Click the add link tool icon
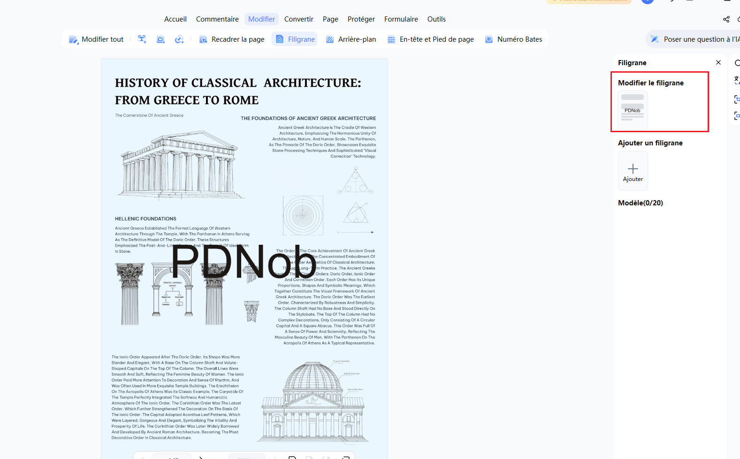This screenshot has width=740, height=459. [x=179, y=39]
